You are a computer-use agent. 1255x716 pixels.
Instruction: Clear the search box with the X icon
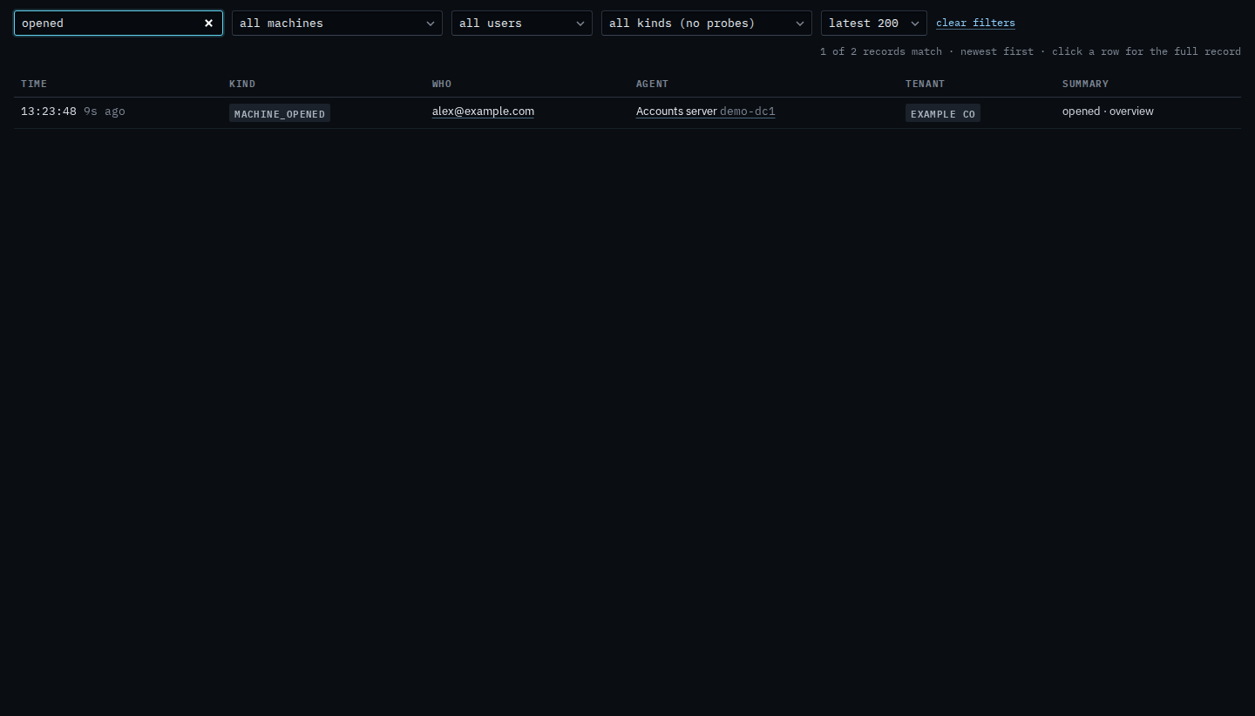click(208, 24)
